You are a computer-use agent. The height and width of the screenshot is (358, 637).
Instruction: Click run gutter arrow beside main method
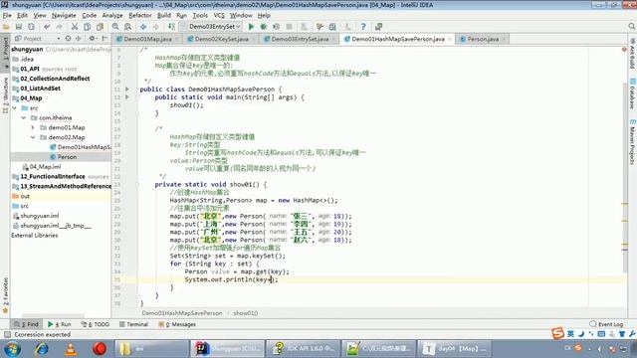coord(127,97)
